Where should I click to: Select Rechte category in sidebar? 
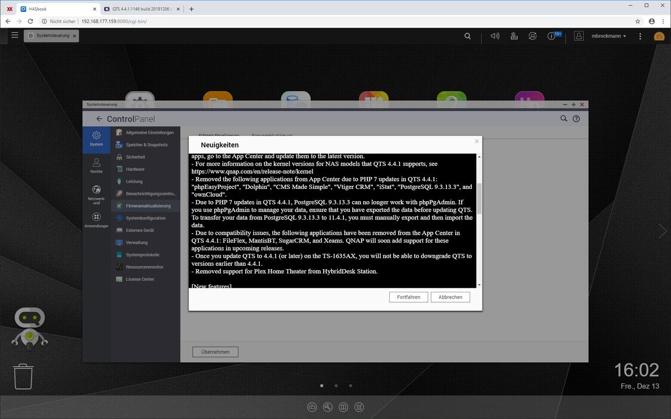96,166
